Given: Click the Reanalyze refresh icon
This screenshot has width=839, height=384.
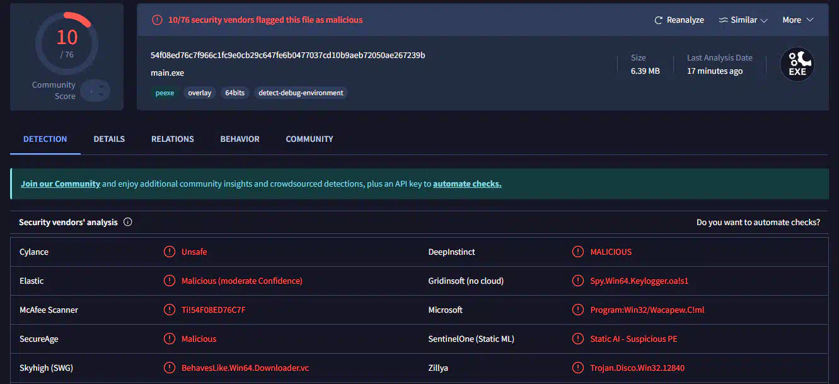Looking at the screenshot, I should point(659,20).
